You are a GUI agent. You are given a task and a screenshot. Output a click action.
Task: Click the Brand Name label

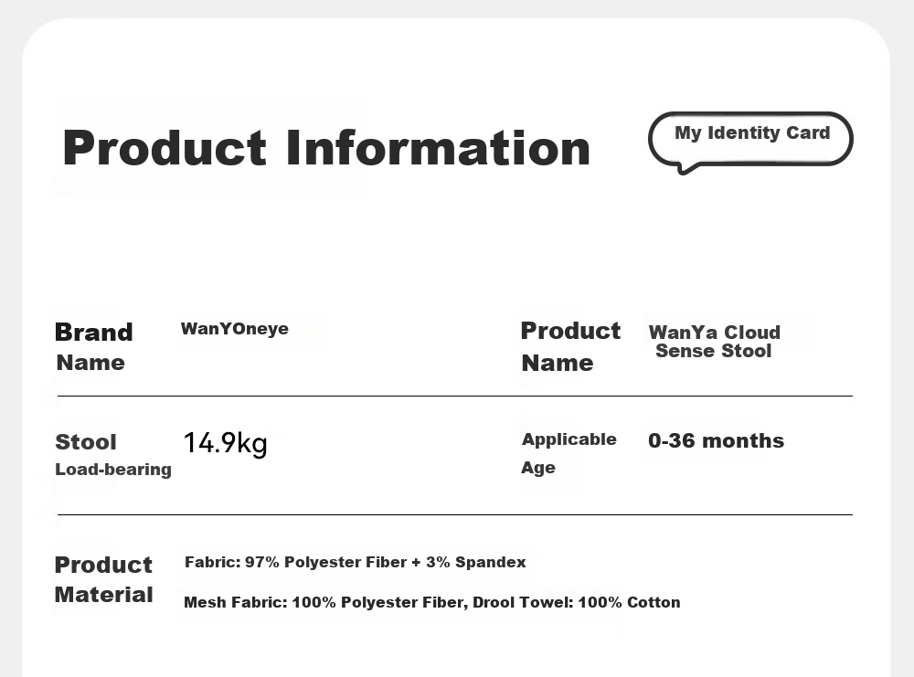[93, 346]
